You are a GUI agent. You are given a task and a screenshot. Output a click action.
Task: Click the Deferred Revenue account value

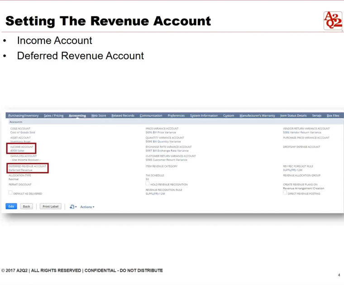[x=20, y=170]
